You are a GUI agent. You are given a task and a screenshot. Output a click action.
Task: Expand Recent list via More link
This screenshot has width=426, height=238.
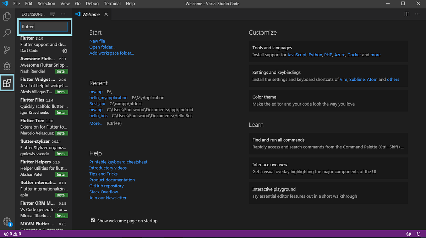click(x=96, y=123)
